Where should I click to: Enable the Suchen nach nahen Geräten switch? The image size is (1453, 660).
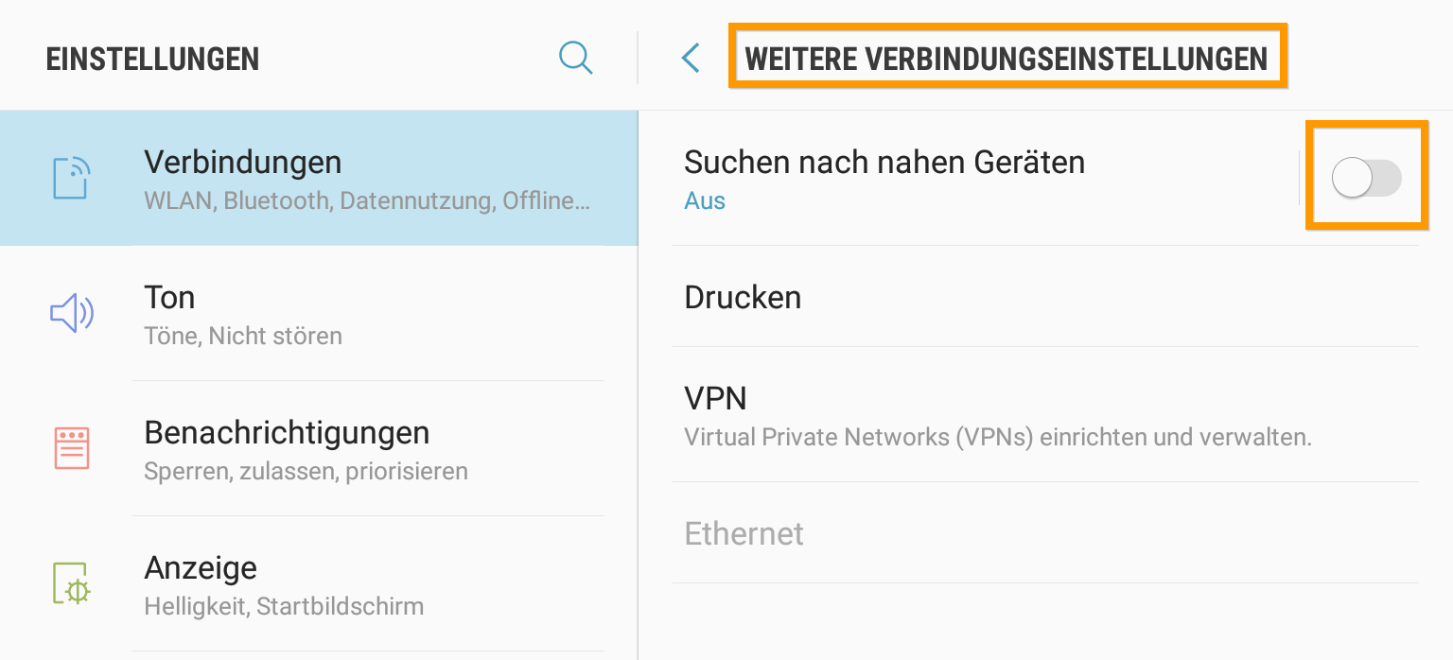(x=1366, y=178)
